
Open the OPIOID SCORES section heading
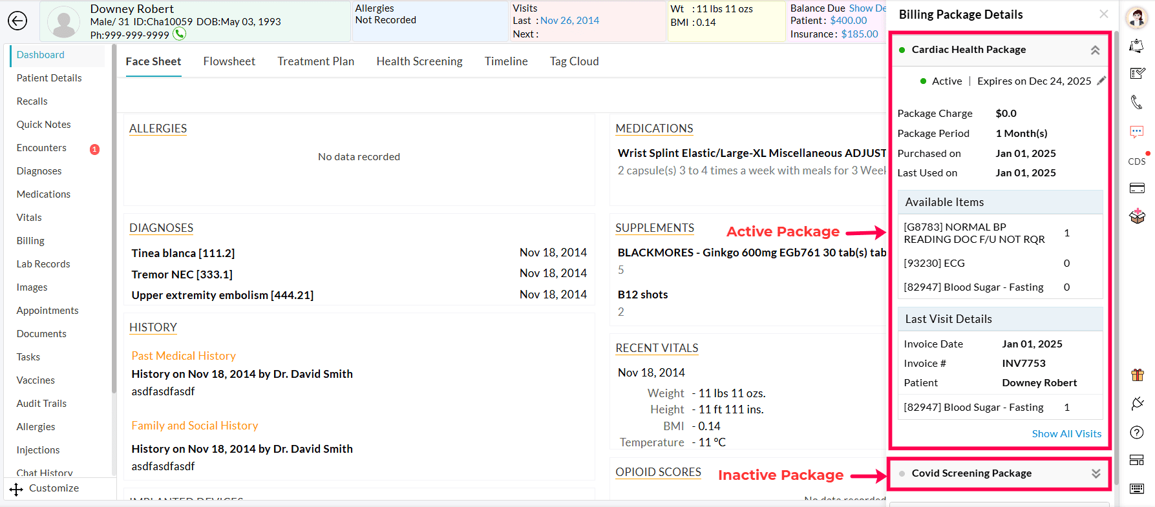658,472
